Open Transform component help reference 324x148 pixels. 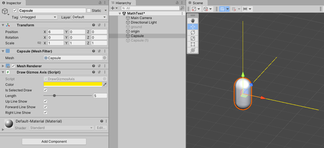(x=94, y=25)
